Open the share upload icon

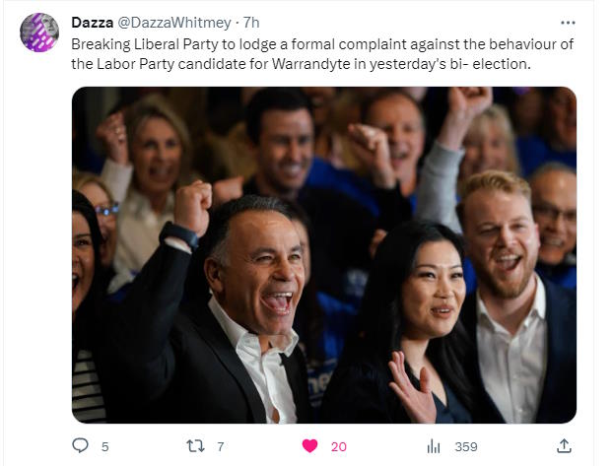[x=564, y=445]
